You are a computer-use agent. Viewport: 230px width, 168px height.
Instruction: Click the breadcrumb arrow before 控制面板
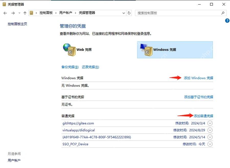click(x=36, y=13)
